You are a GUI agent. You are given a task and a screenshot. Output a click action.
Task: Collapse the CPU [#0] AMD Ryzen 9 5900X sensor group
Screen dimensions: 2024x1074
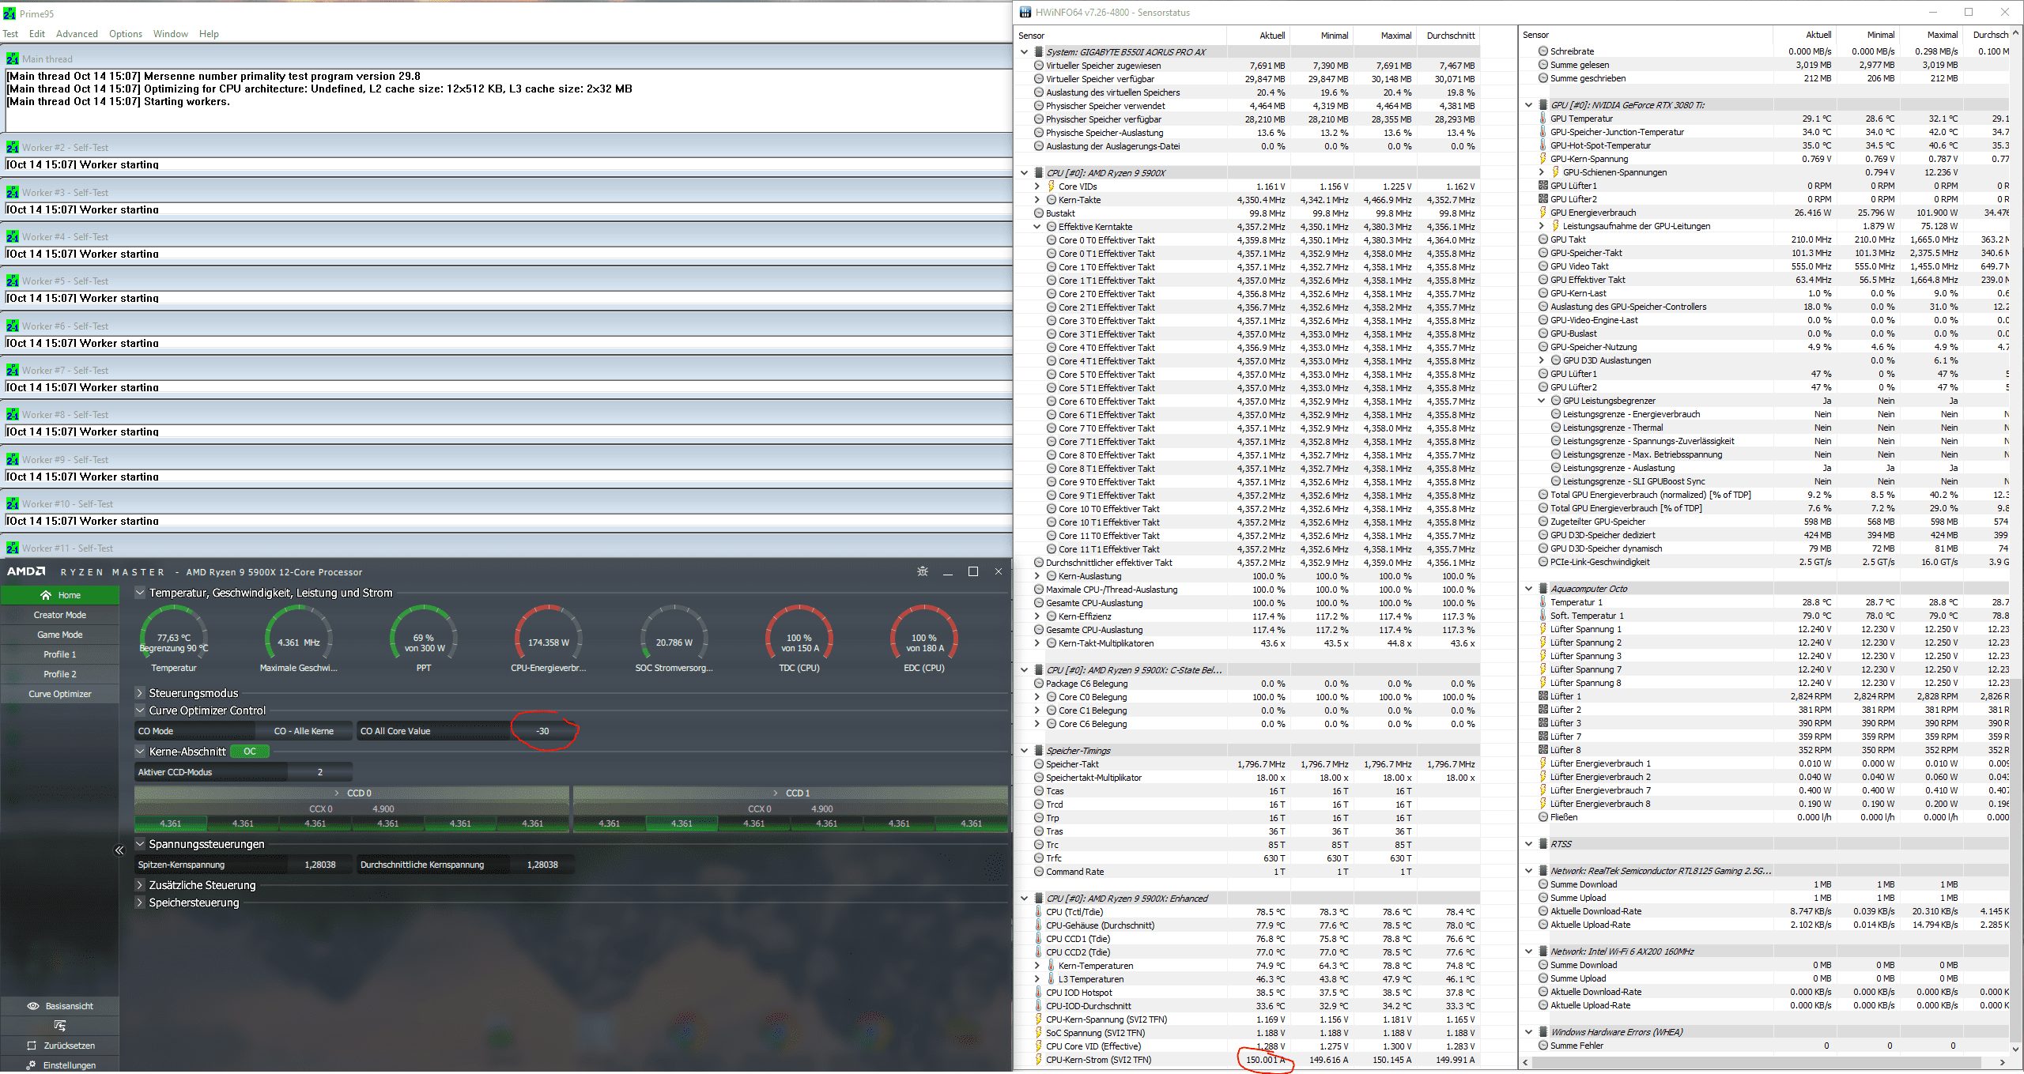click(x=1025, y=172)
